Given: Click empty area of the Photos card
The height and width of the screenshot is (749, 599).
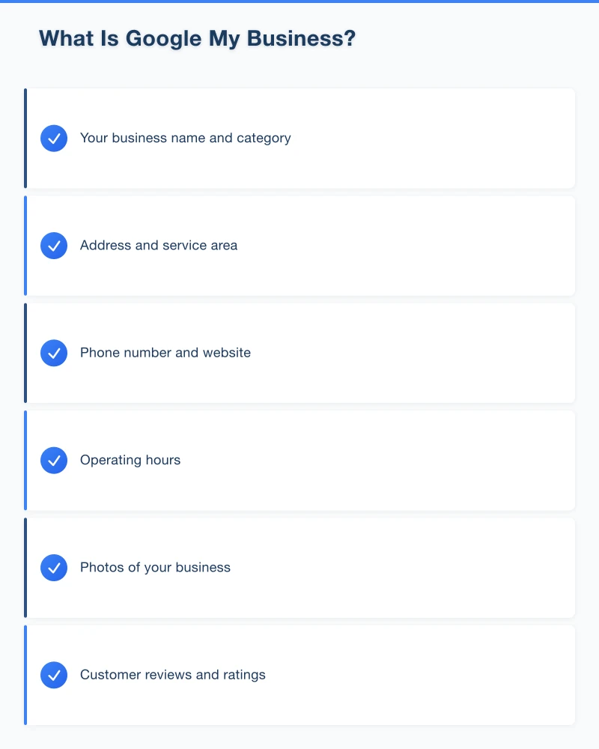Looking at the screenshot, I should coord(434,568).
